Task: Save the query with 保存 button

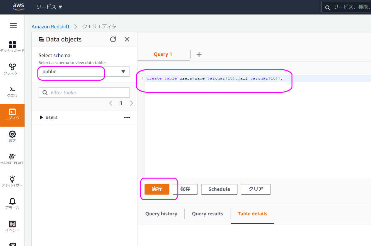Action: (x=185, y=189)
